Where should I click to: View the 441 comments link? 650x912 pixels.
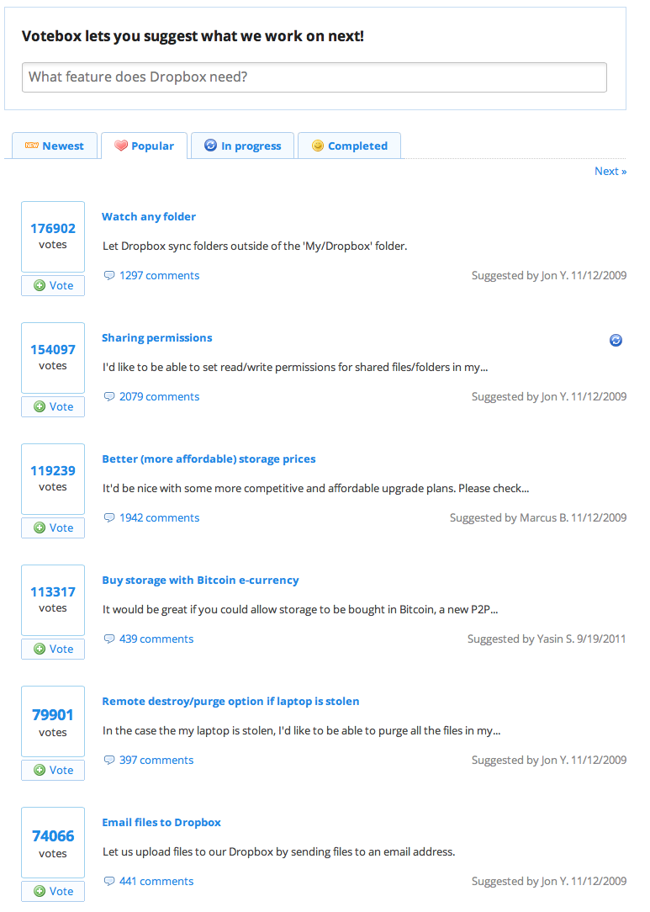tap(156, 881)
